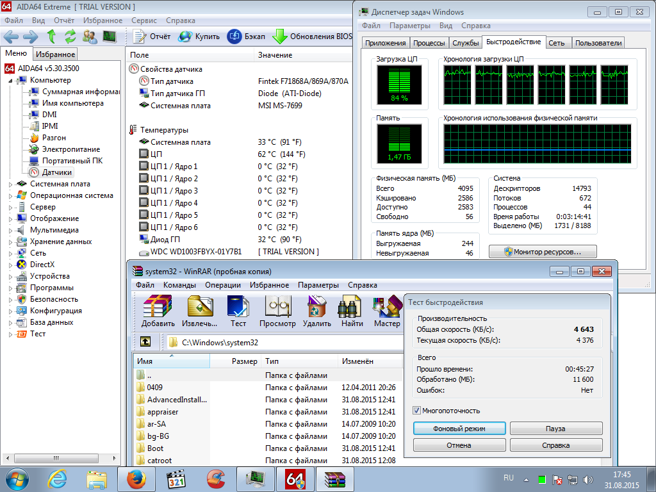Click the Пауза button
Image resolution: width=656 pixels, height=492 pixels.
pyautogui.click(x=556, y=429)
